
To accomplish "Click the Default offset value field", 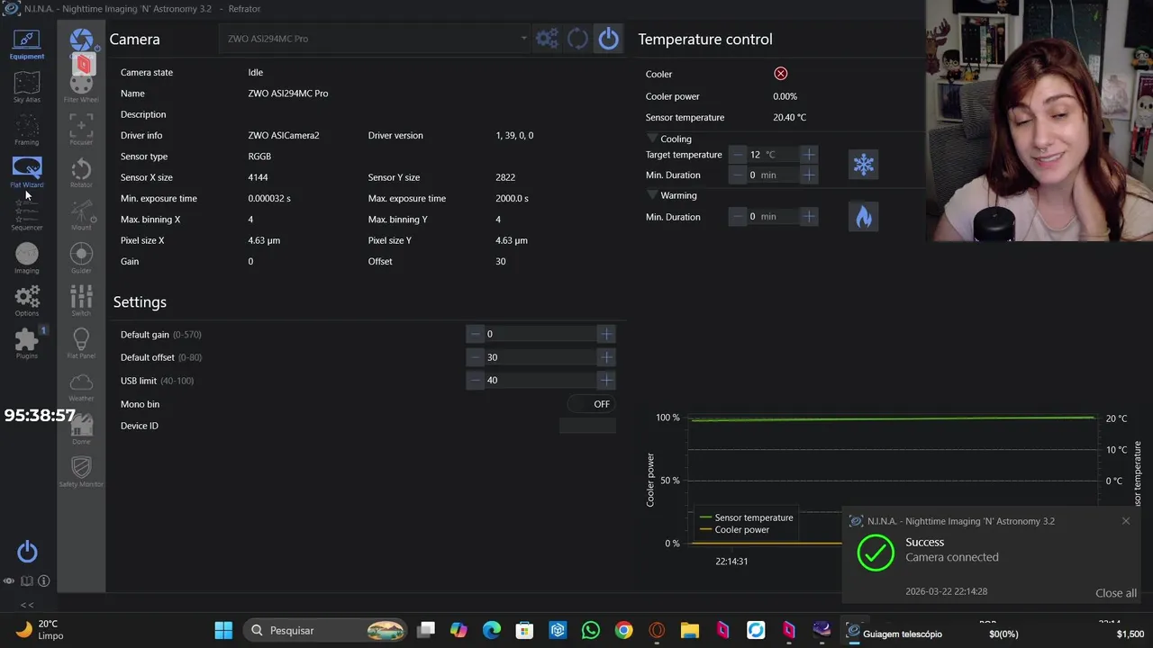I will (x=540, y=357).
